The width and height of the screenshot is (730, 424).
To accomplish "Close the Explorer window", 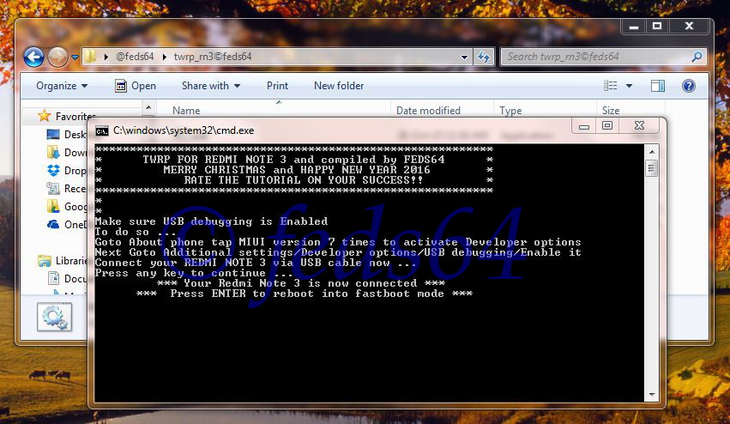I will [x=690, y=27].
